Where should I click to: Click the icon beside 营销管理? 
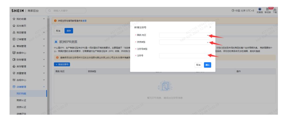14,46
